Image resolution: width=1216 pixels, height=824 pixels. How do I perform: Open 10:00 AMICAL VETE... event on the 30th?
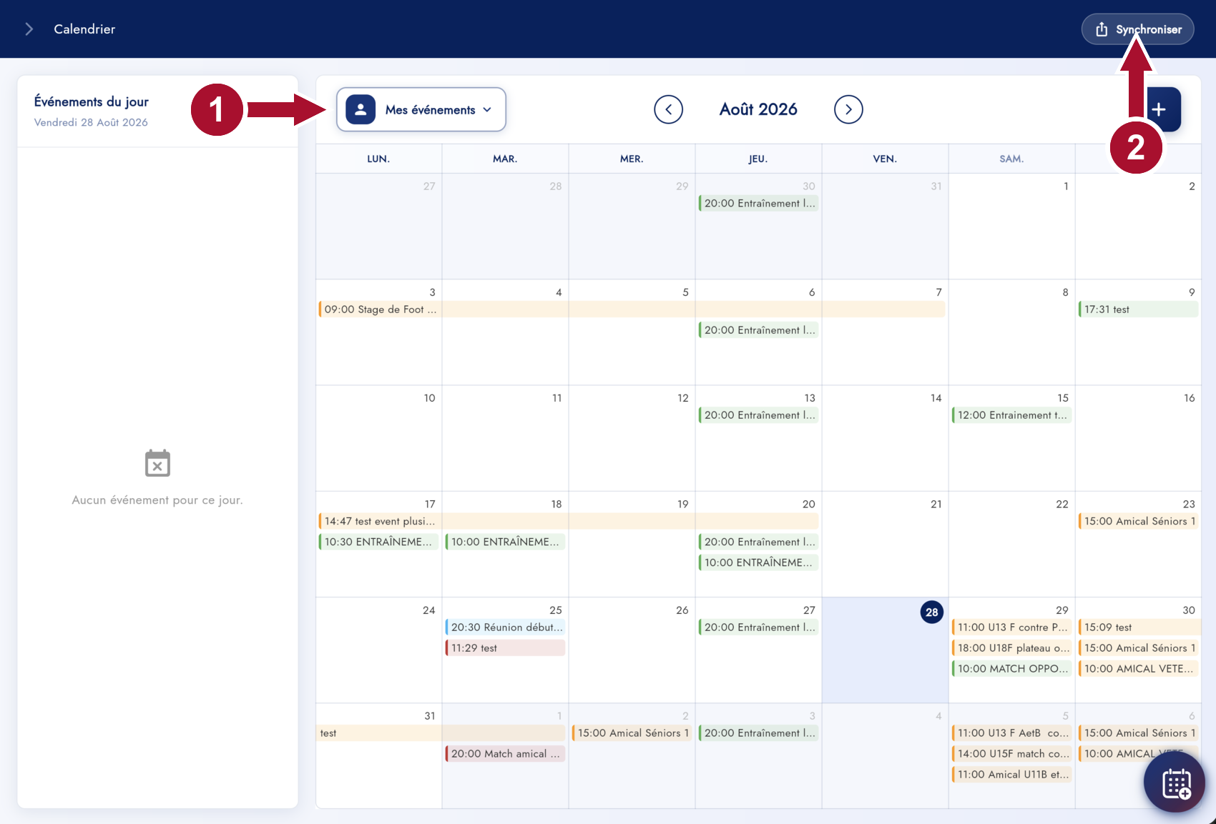tap(1138, 668)
